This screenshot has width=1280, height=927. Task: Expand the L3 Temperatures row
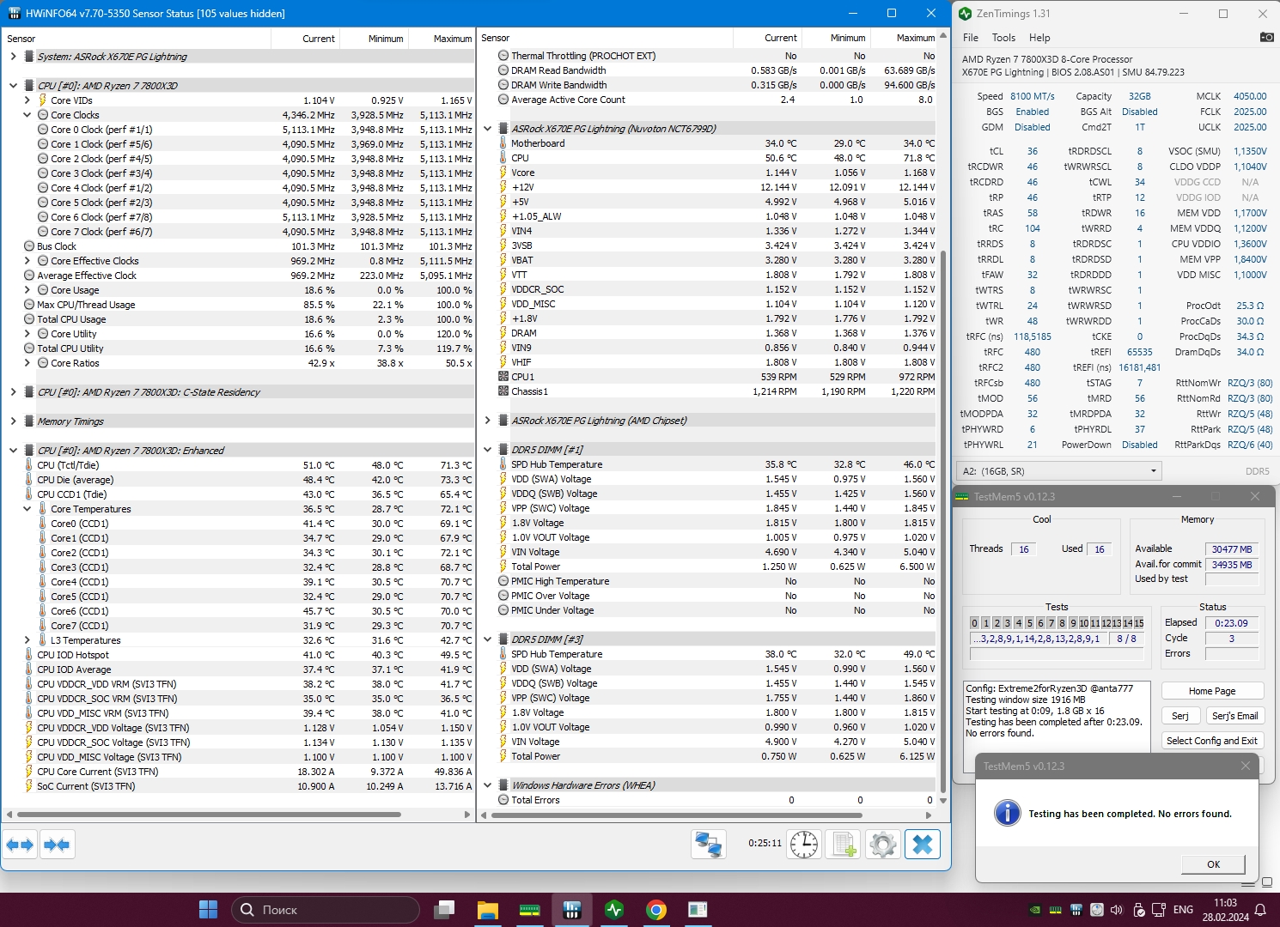(27, 640)
